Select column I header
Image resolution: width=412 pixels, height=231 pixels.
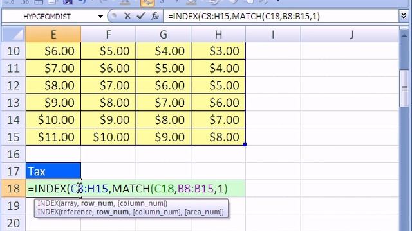[x=273, y=34]
